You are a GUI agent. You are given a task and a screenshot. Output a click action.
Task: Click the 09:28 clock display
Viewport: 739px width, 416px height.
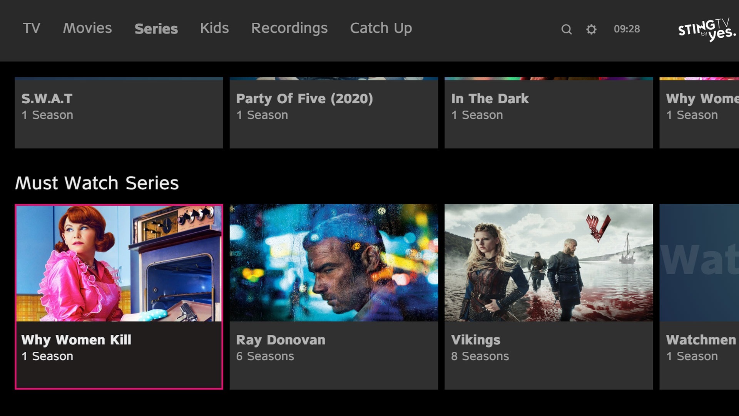(627, 29)
